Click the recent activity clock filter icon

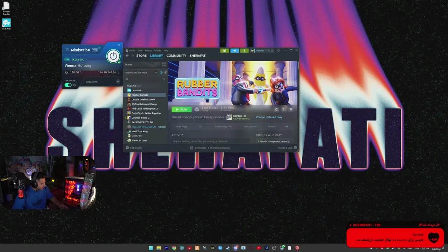pos(161,72)
